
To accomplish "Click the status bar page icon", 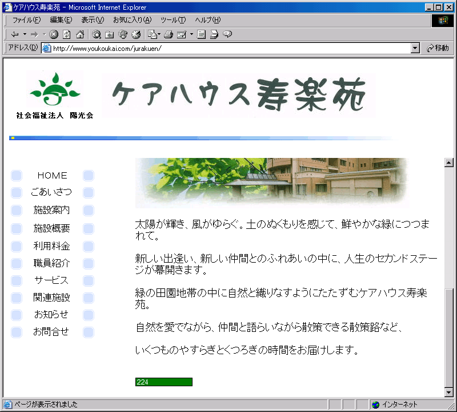I will click(x=7, y=405).
